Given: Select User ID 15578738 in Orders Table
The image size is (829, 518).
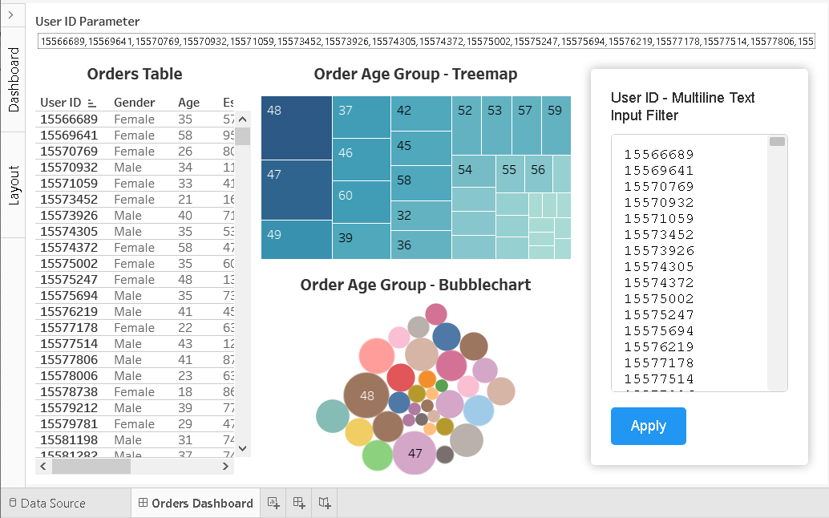Looking at the screenshot, I should (x=69, y=391).
